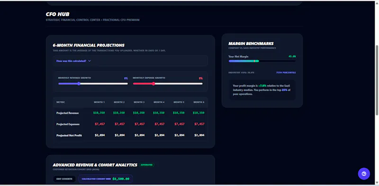Click "Advanced Revenue & Cohort Analytics" title
The height and width of the screenshot is (186, 379).
point(95,165)
